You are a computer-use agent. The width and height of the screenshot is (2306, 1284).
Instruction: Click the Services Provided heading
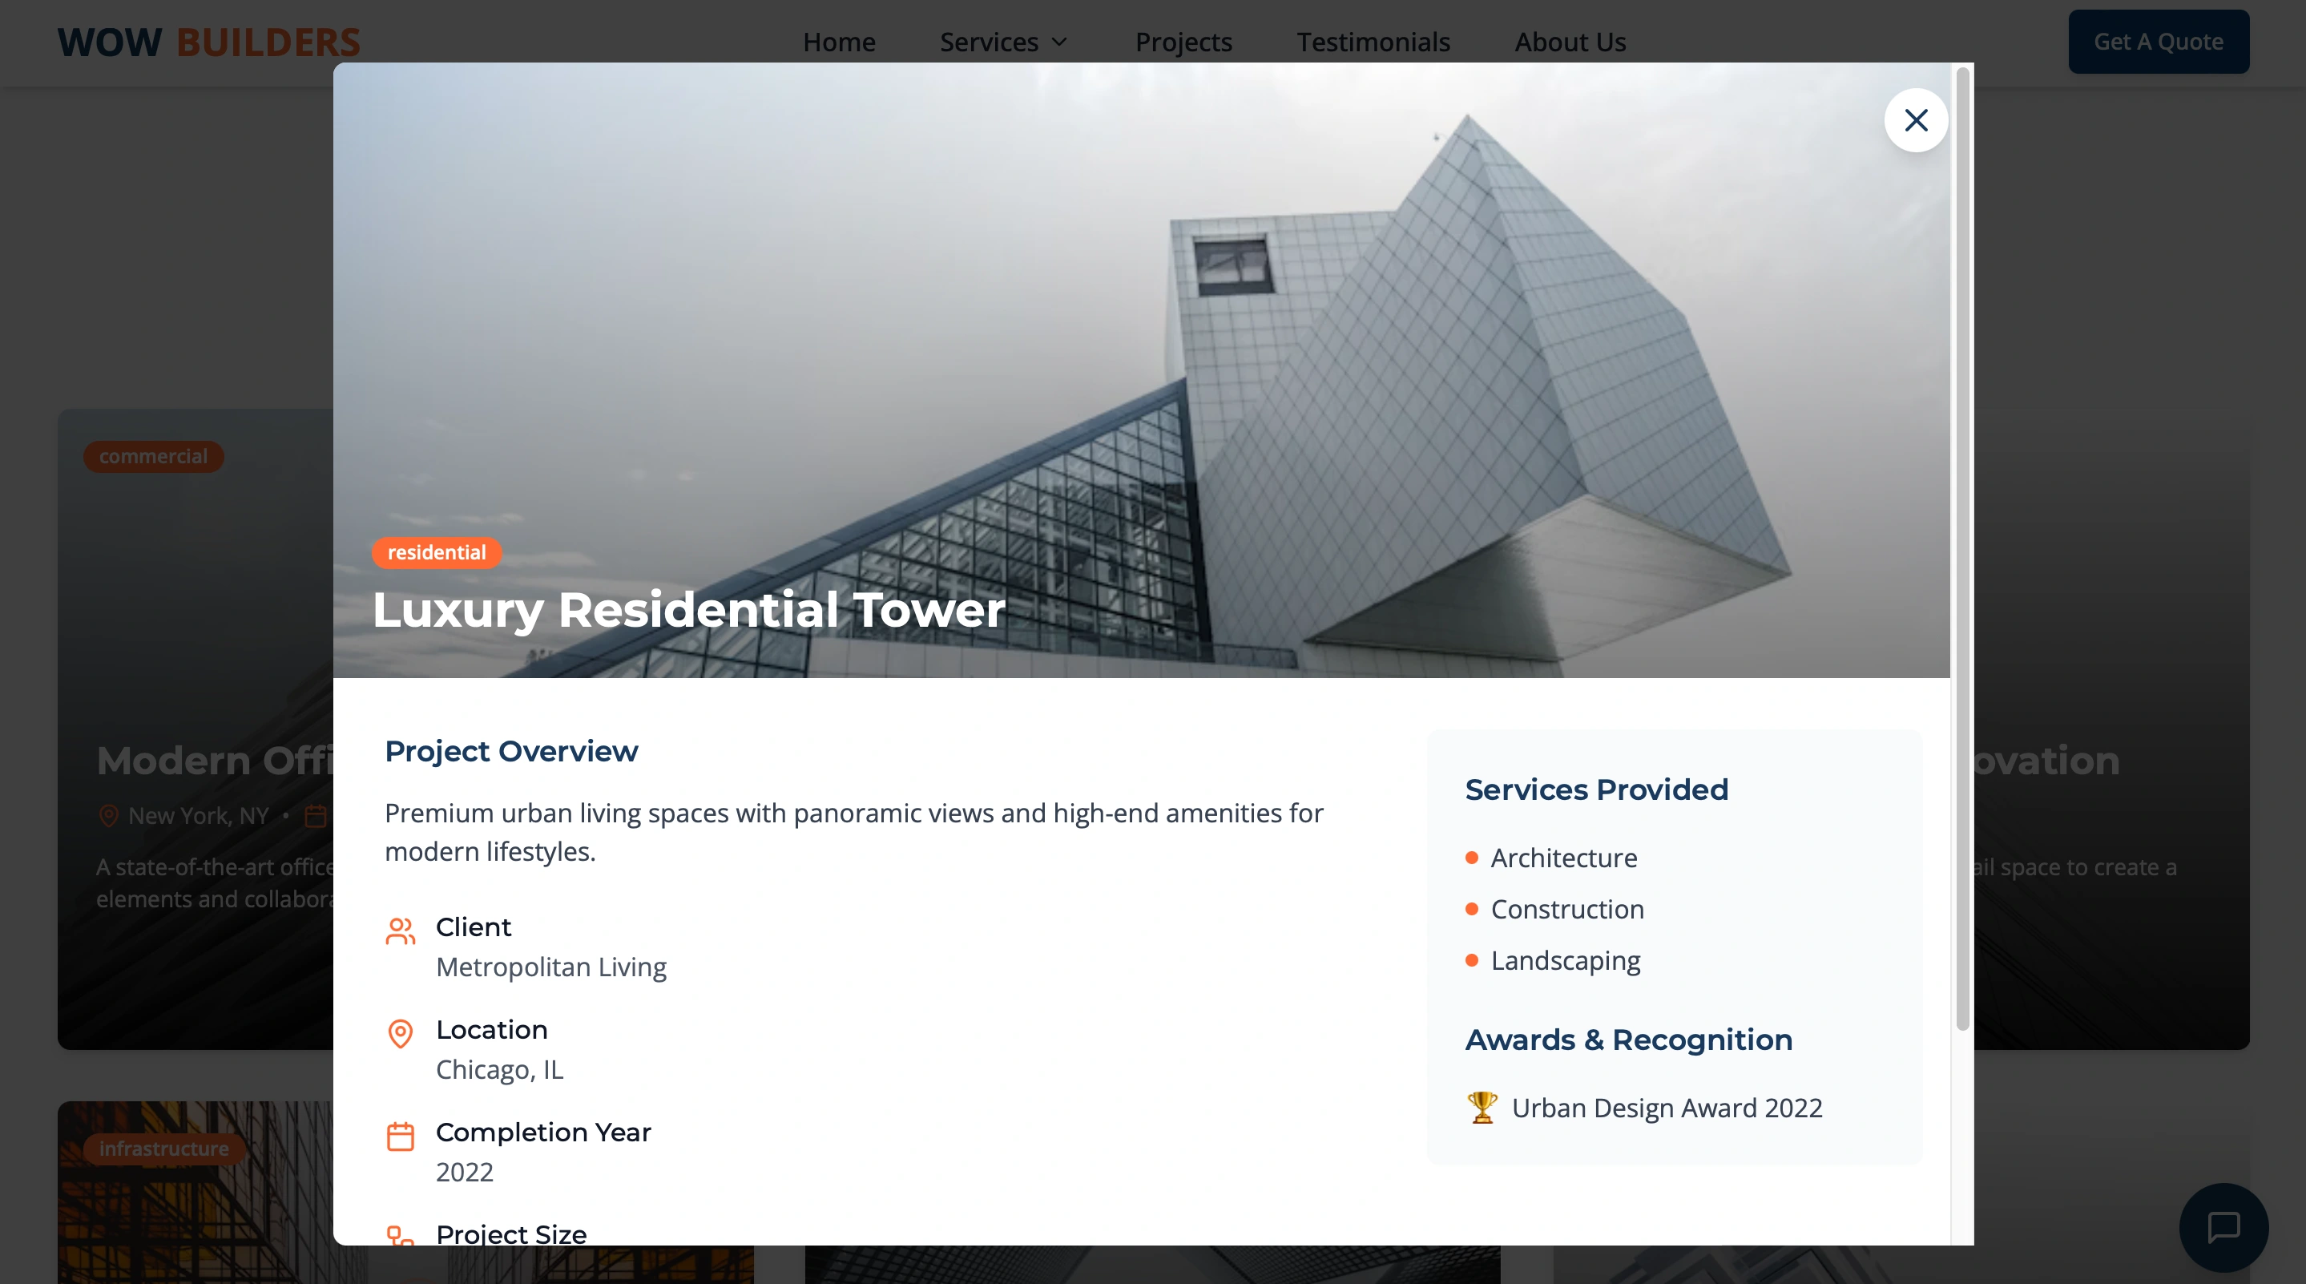(x=1596, y=789)
